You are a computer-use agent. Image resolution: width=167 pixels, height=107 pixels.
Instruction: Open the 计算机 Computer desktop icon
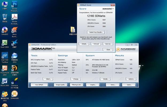click(x=5, y=6)
